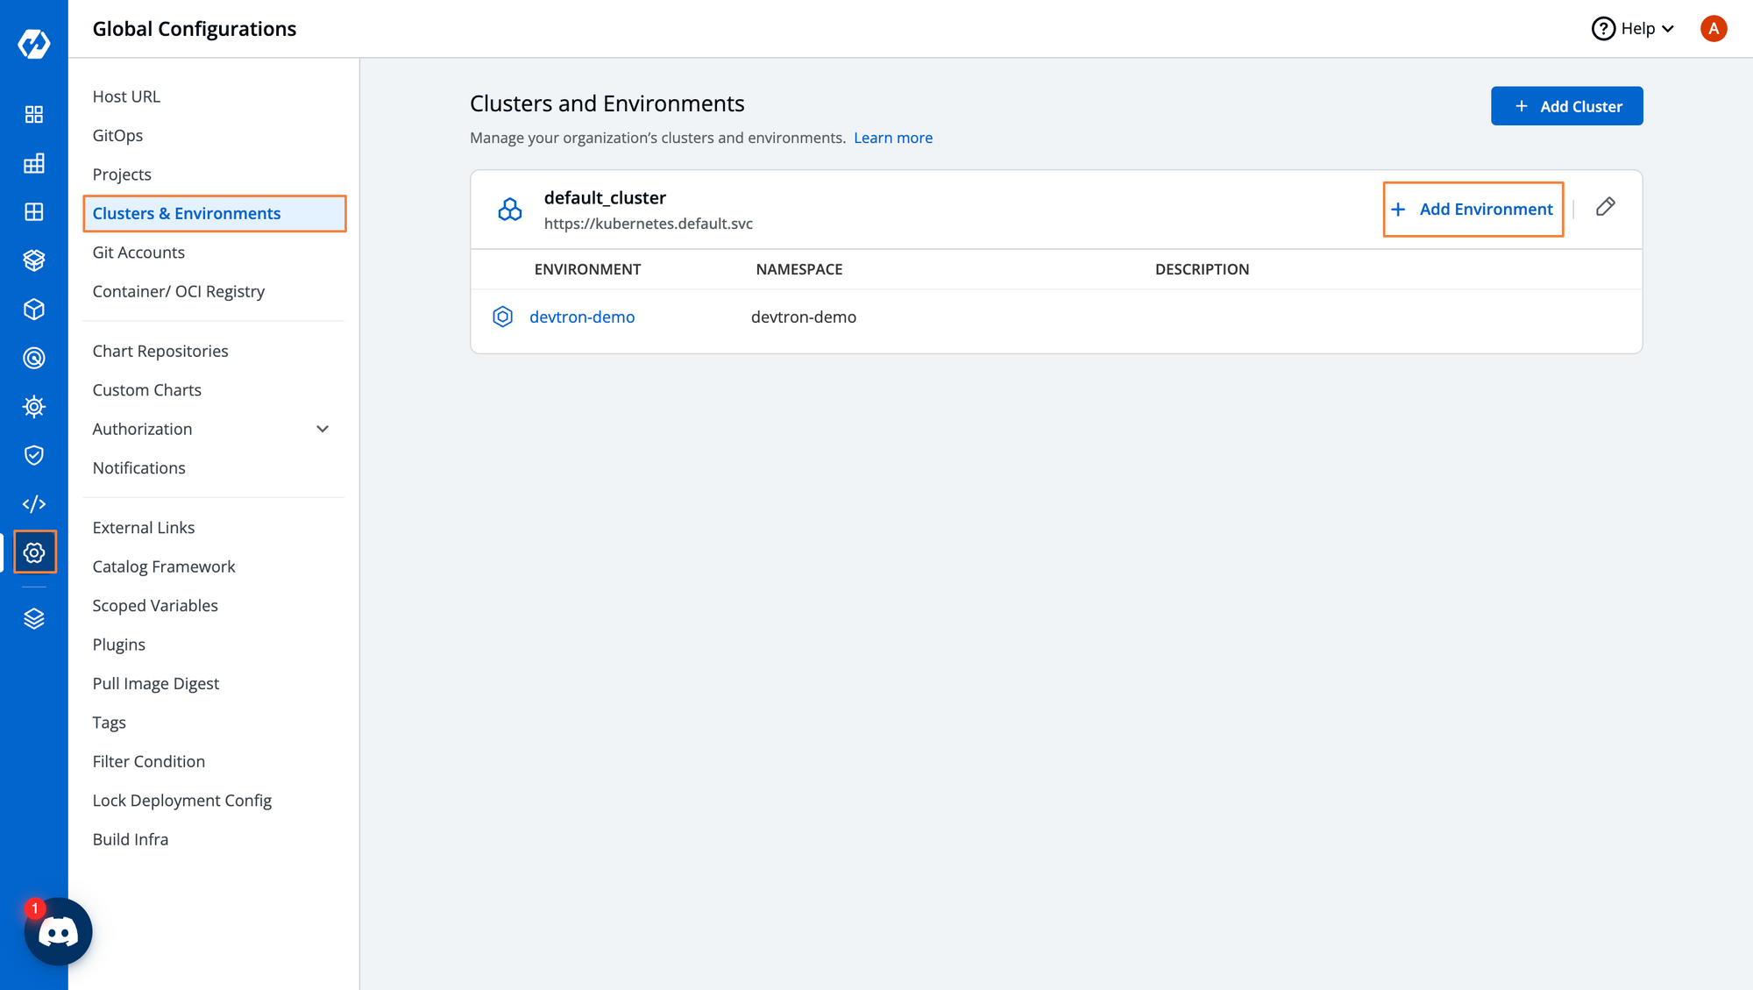Click Add Environment for default_cluster
Image resolution: width=1753 pixels, height=990 pixels.
(1473, 210)
